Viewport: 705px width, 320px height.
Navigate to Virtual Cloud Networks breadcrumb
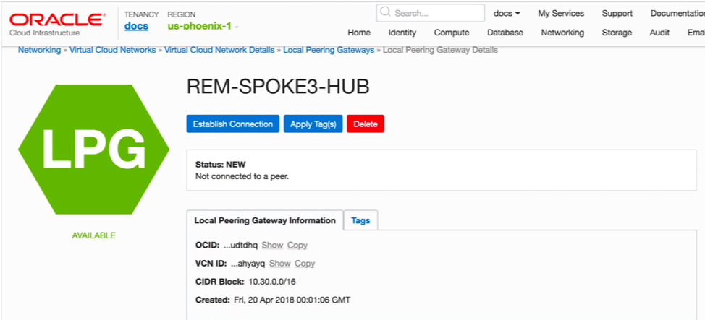click(x=113, y=50)
